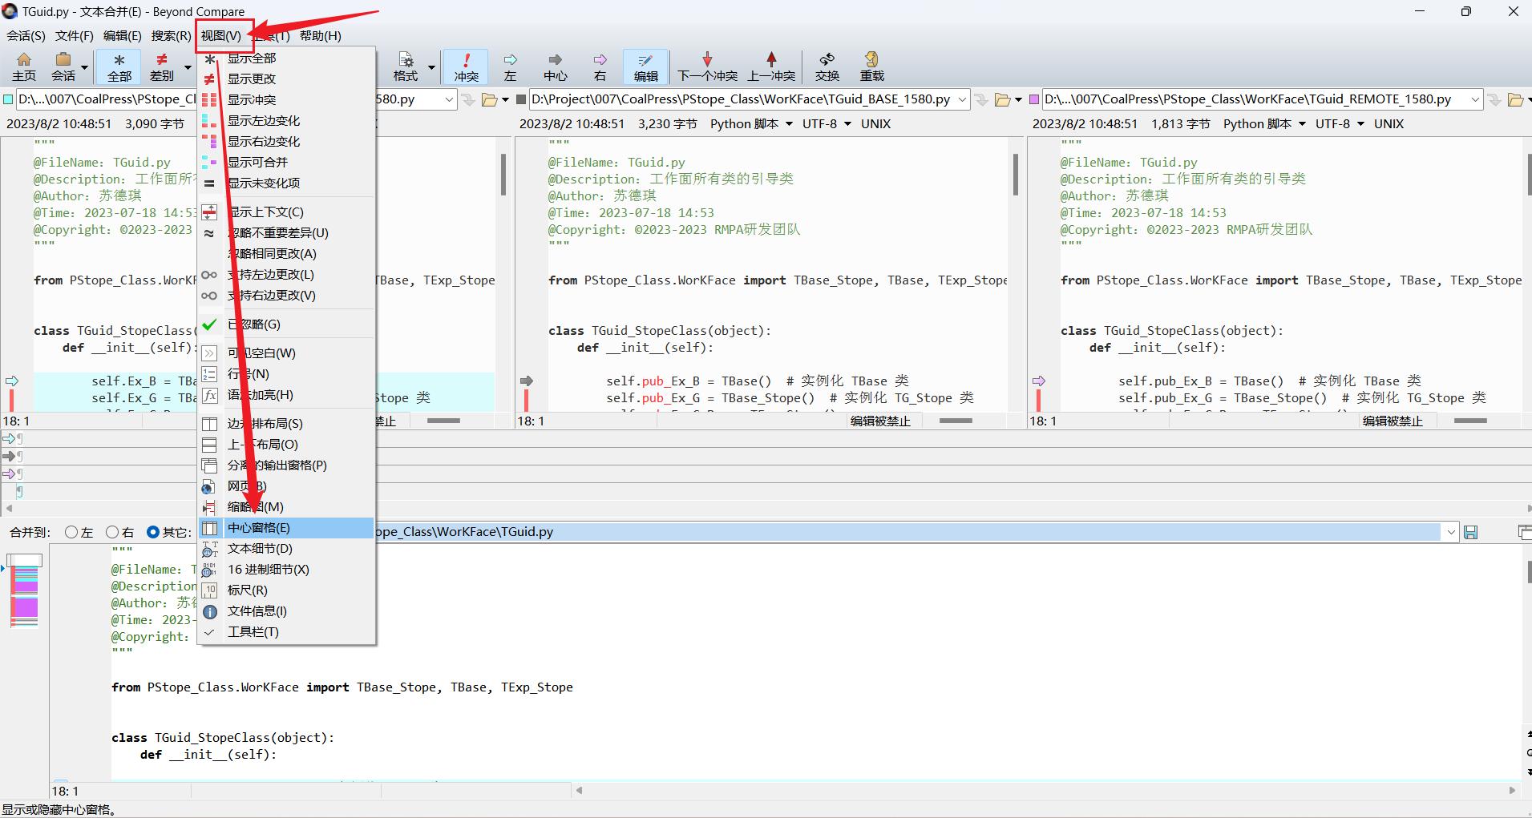Choose 缩略图(M) thumbnail menu item

286,507
